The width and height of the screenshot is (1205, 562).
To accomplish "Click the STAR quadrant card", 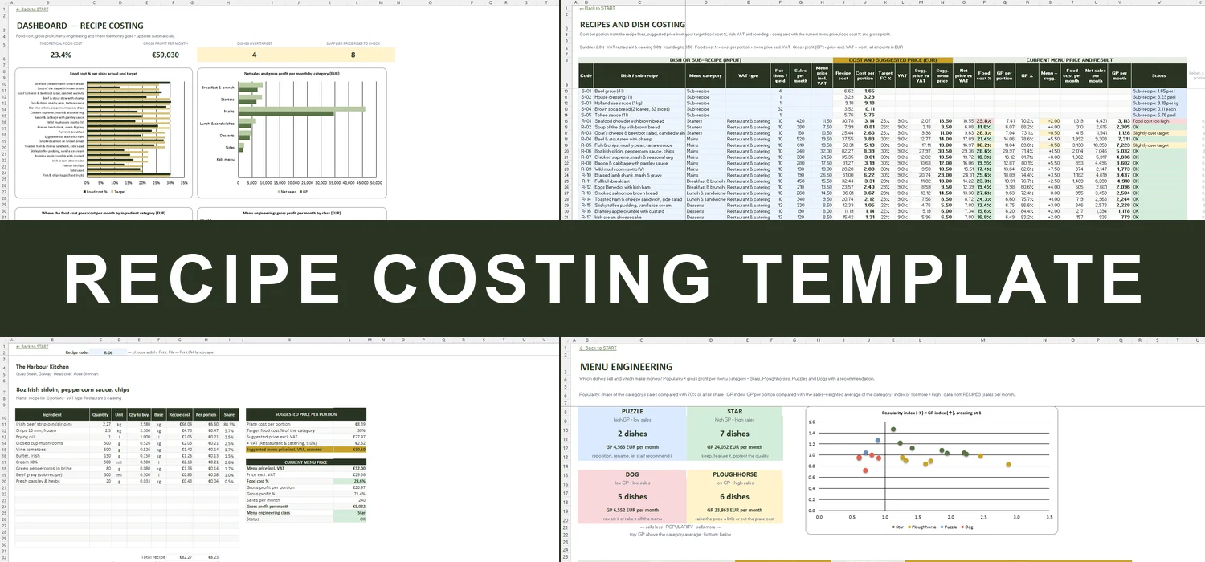I will (x=734, y=434).
